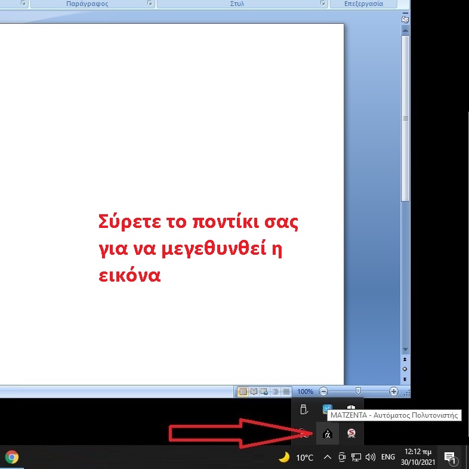Switch to Full Screen Reading view
Screen dimensions: 469x469
254,391
